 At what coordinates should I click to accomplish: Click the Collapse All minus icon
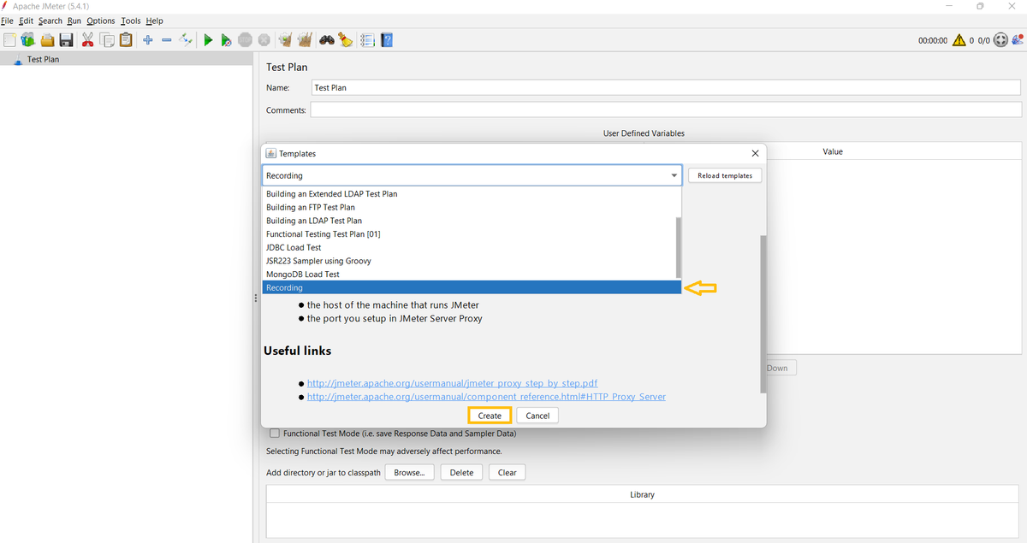[167, 40]
